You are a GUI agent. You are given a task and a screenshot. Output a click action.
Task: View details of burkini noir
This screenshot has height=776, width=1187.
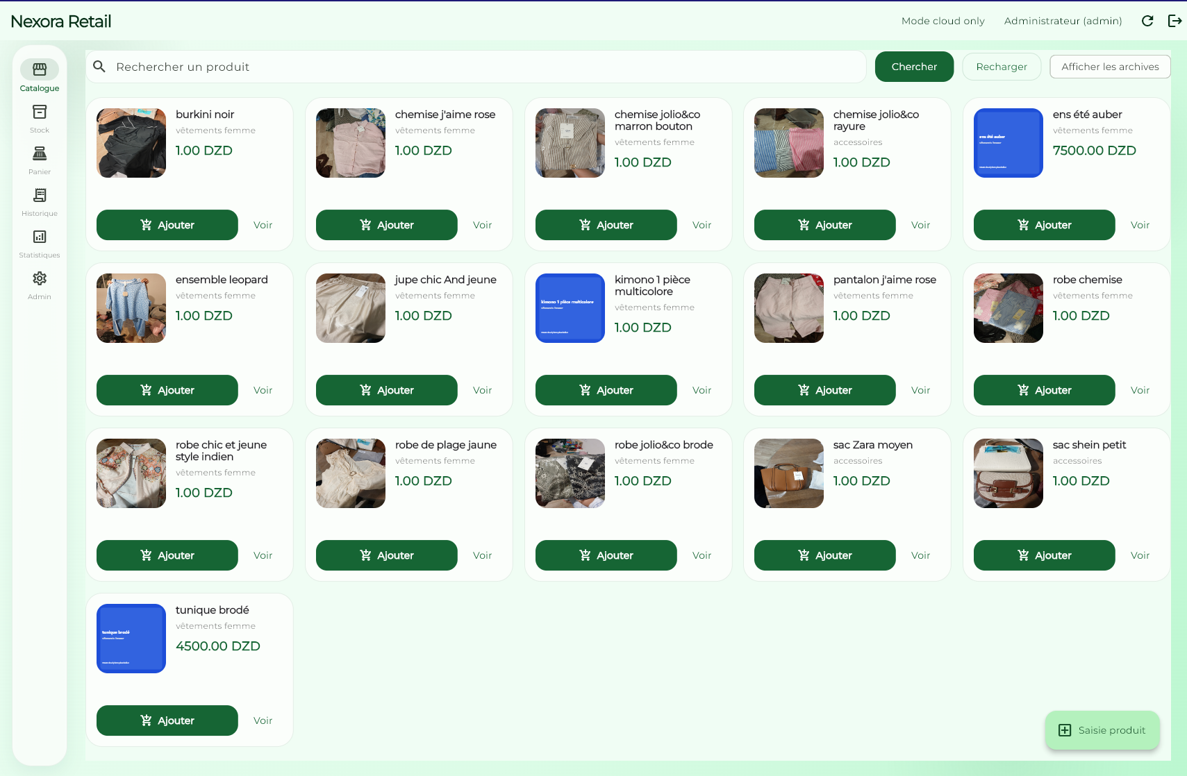click(x=263, y=225)
